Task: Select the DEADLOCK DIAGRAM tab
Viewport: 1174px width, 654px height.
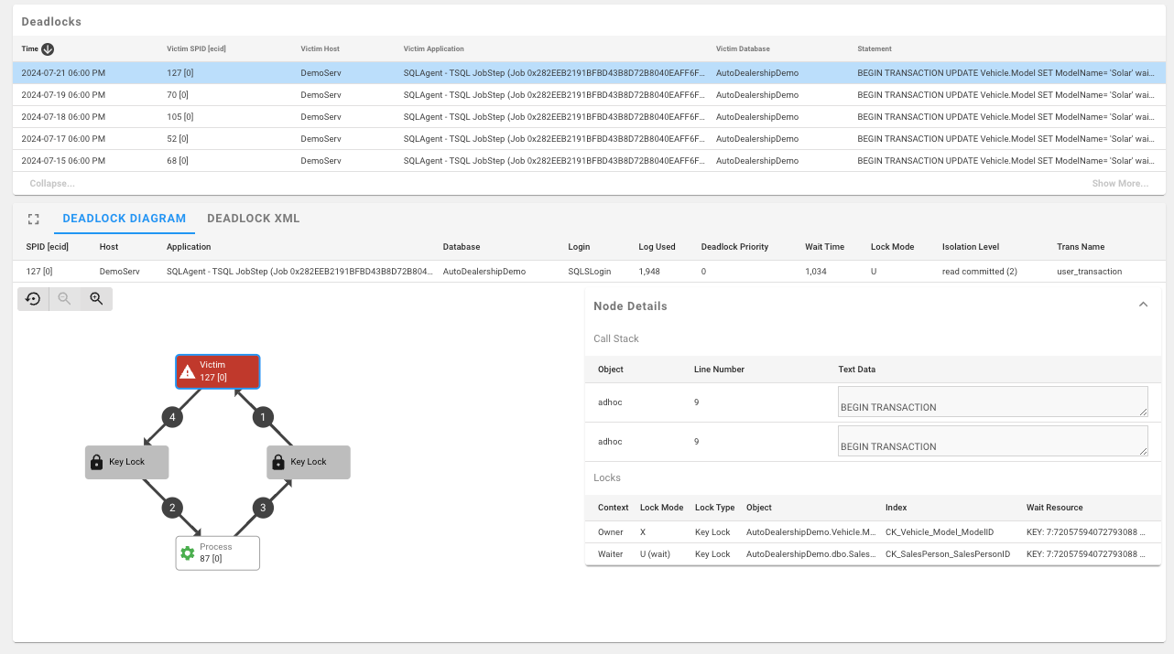Action: click(x=125, y=219)
